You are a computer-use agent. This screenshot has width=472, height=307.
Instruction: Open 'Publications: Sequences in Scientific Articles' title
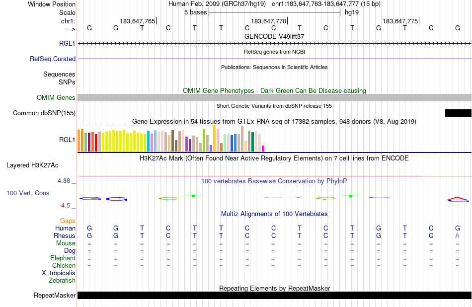point(274,67)
